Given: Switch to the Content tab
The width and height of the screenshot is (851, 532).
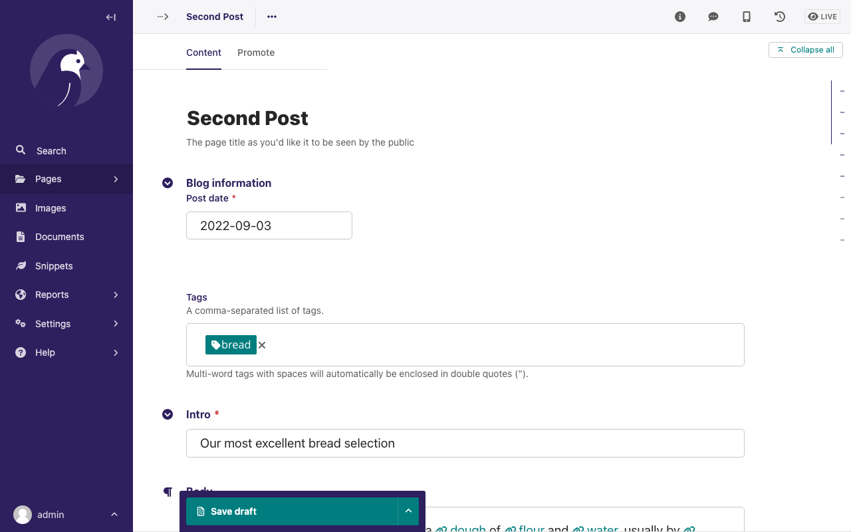Looking at the screenshot, I should click(x=203, y=53).
